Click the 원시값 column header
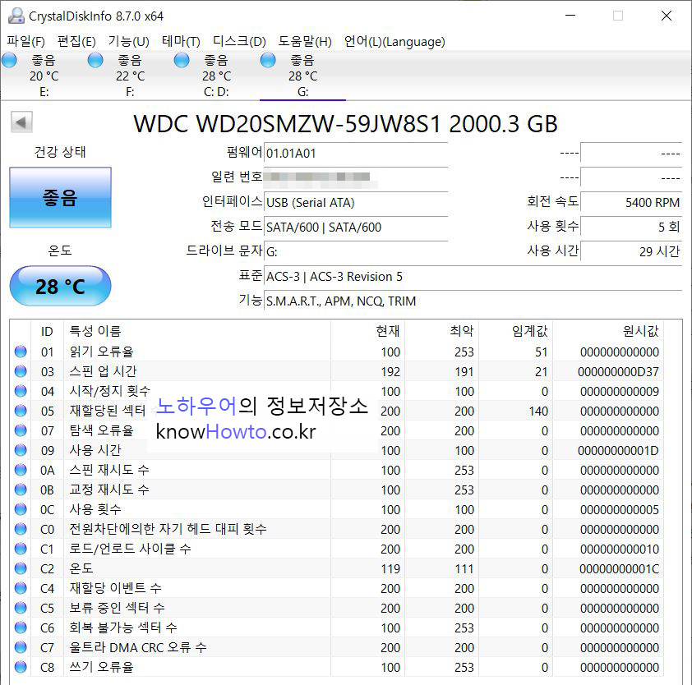Screen dimensions: 692x685 (608, 331)
